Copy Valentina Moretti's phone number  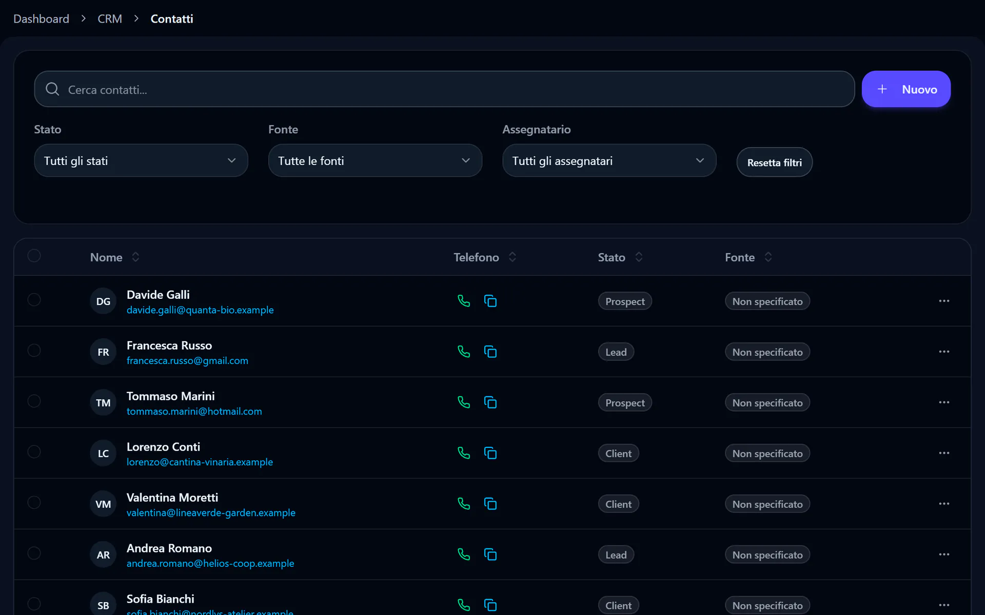[x=490, y=504]
